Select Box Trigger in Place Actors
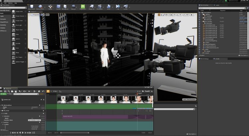The width and height of the screenshot is (249, 136). [19, 57]
